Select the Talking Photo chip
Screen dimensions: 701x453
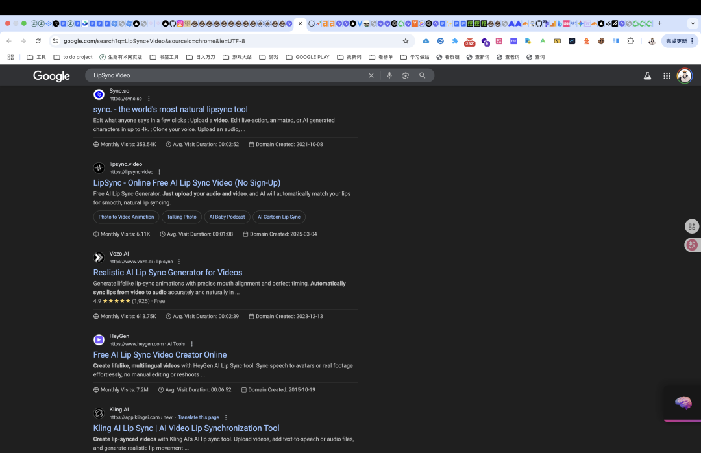[182, 217]
